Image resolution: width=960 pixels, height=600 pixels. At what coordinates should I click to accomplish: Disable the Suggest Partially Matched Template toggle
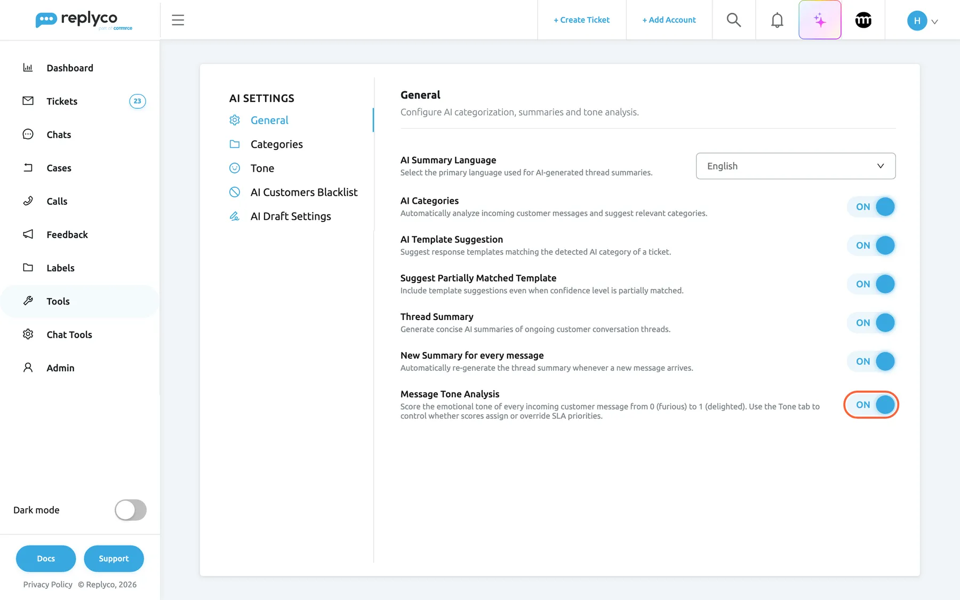[x=871, y=284]
